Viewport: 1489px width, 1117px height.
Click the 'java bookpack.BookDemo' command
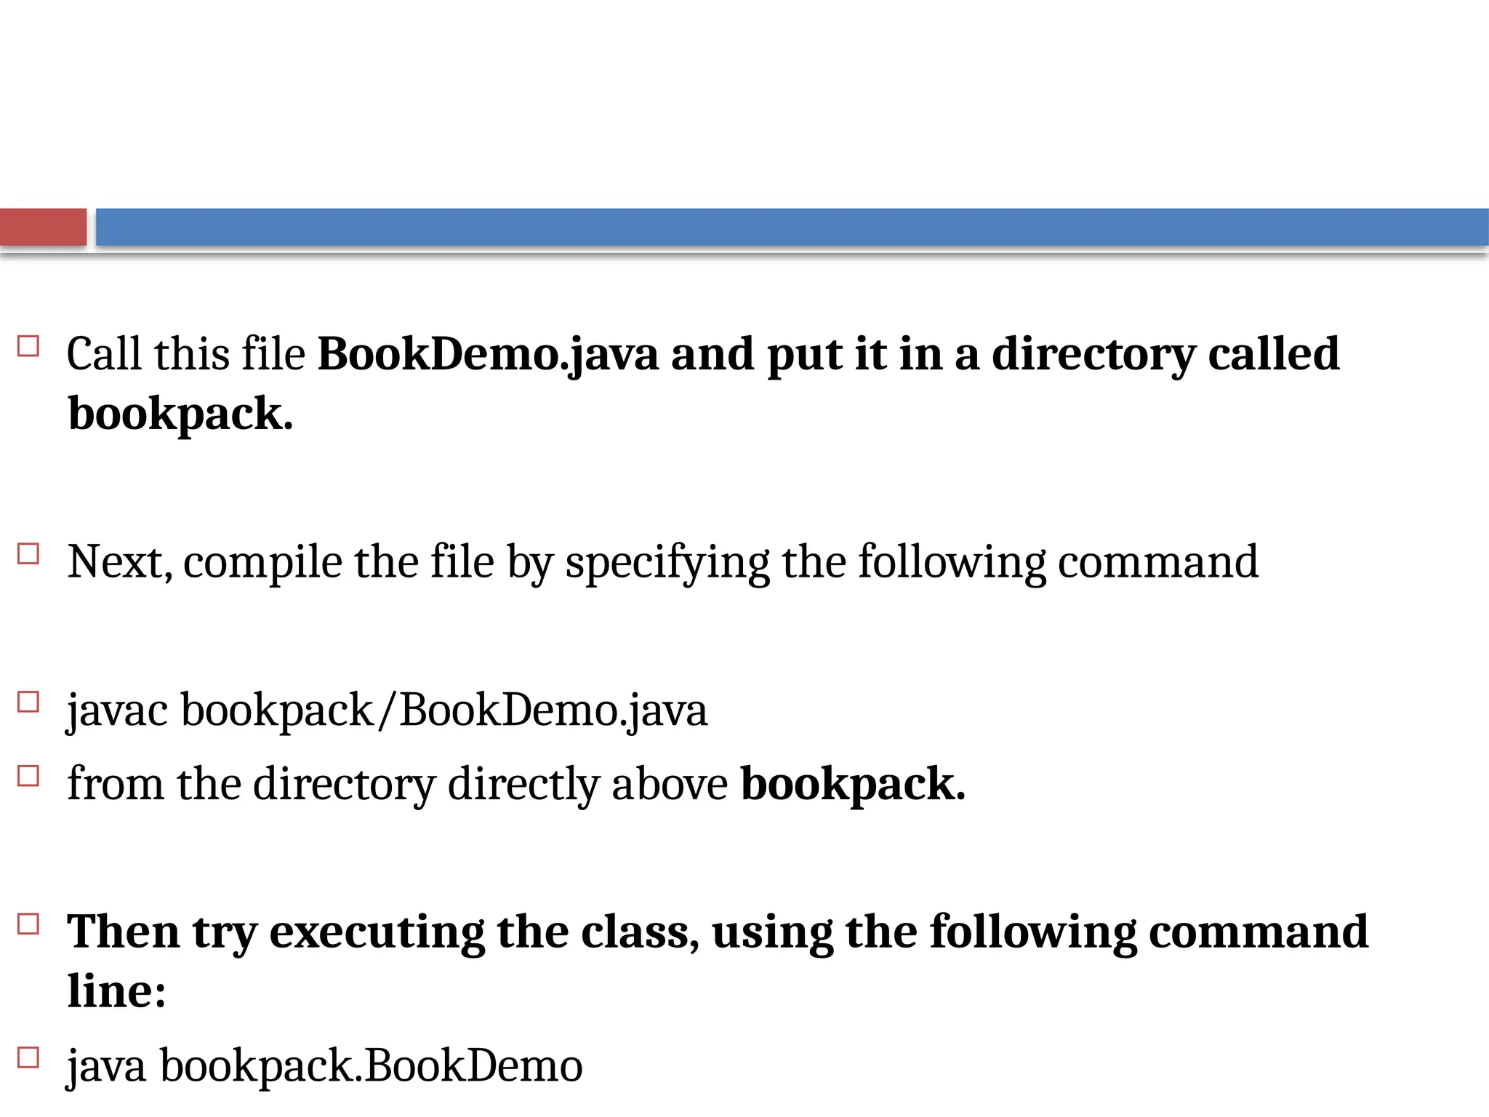[325, 1068]
